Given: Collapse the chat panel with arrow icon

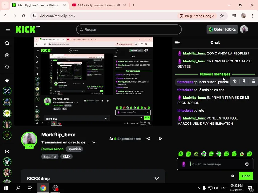Looking at the screenshot, I should click(x=177, y=43).
